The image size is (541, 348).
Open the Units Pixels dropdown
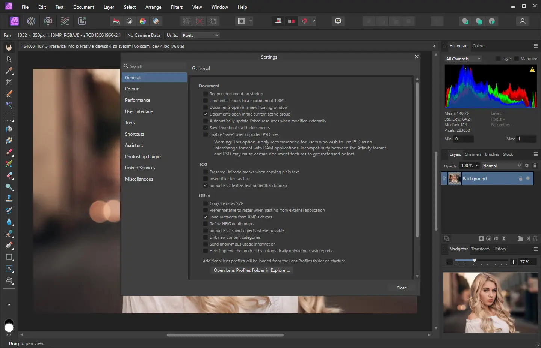[x=200, y=35]
